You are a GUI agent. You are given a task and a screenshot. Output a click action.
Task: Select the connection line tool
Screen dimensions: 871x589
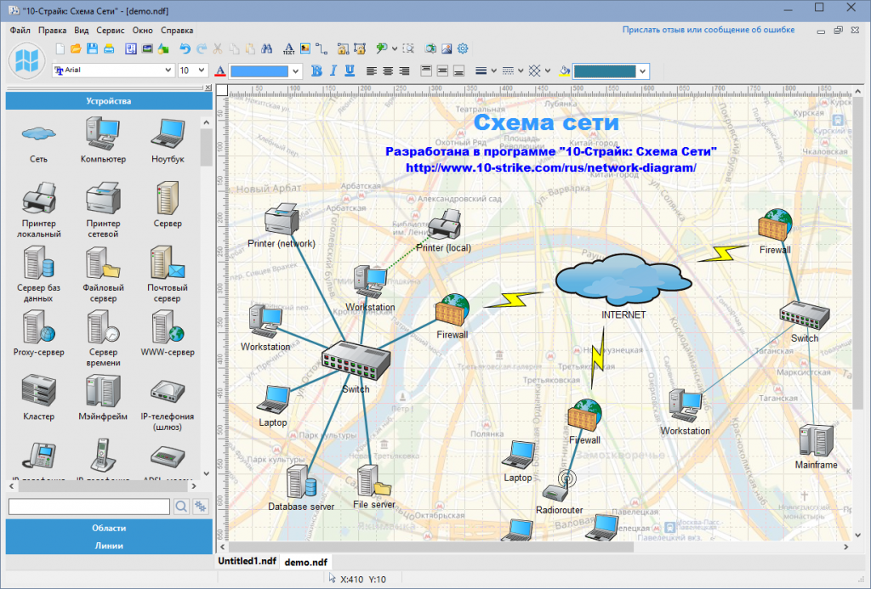(x=321, y=48)
